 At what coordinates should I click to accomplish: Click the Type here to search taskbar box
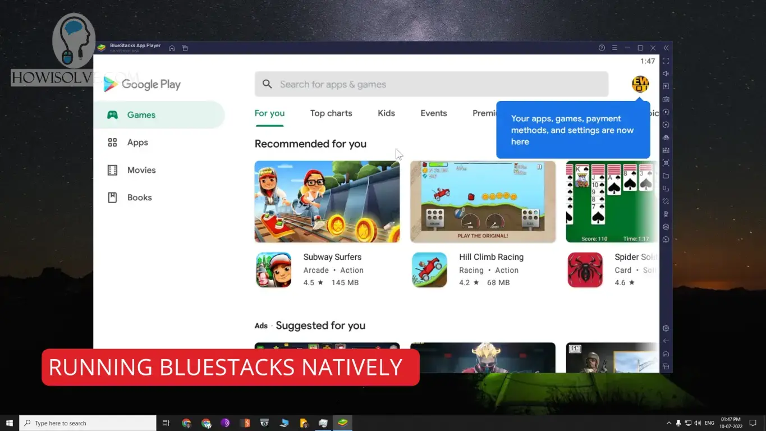(x=88, y=423)
